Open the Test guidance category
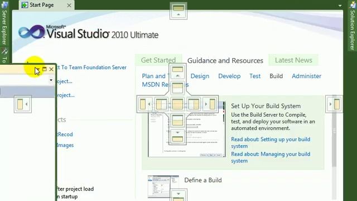This screenshot has width=357, height=201. pyautogui.click(x=255, y=76)
